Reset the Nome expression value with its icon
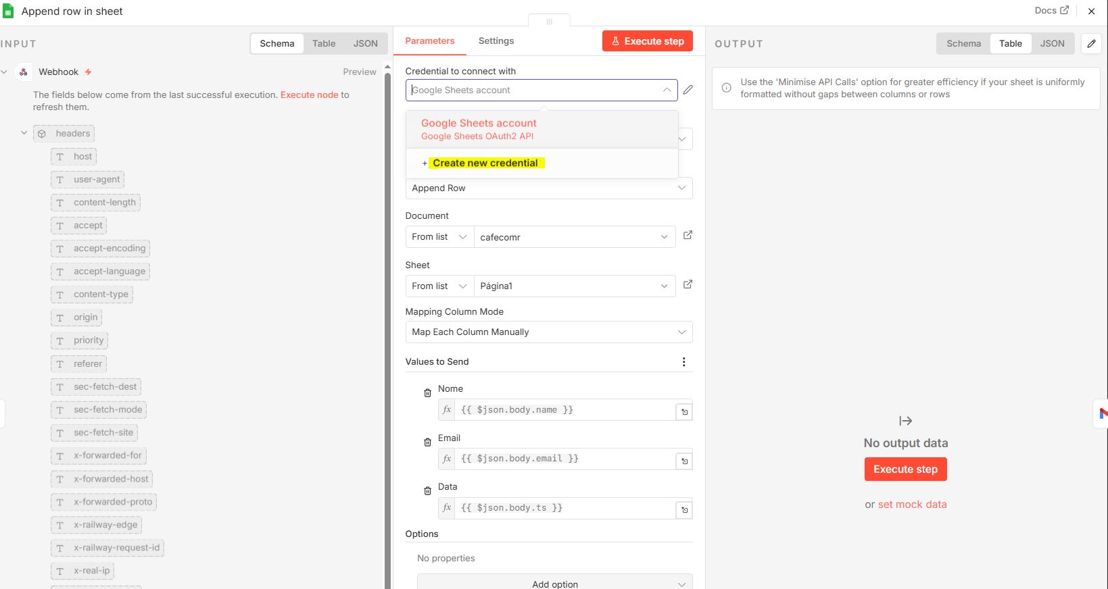The height and width of the screenshot is (589, 1108). pyautogui.click(x=684, y=412)
